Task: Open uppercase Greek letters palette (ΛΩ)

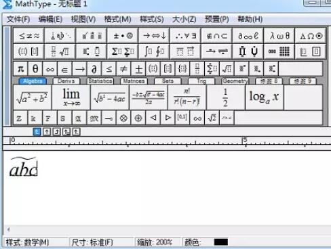Action: [311, 36]
